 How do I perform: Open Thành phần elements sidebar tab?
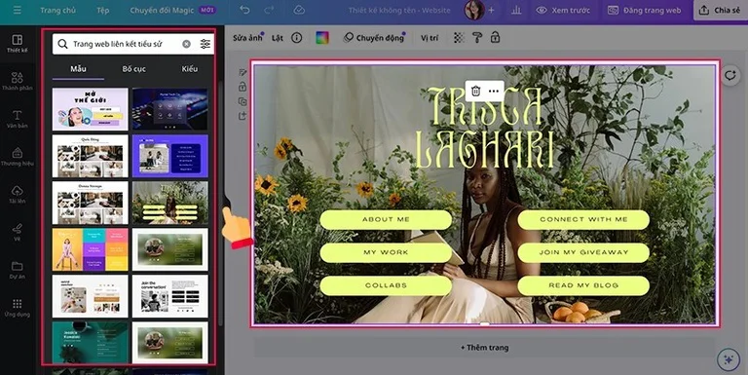18,81
